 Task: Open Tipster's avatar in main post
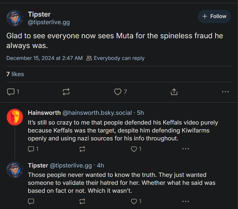[15, 18]
